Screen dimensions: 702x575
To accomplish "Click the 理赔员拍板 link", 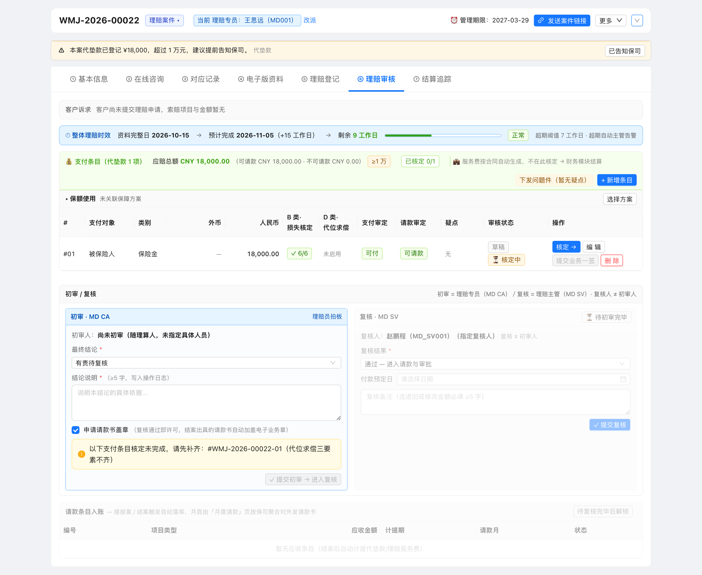I will tap(327, 317).
